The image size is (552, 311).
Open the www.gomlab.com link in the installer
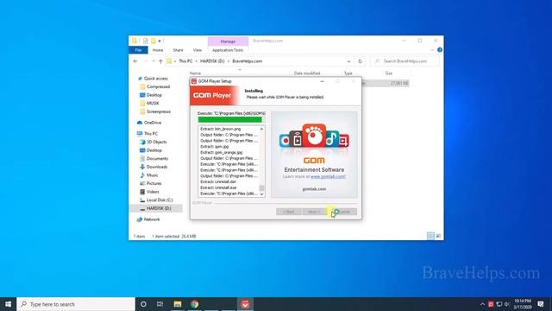[x=328, y=176]
